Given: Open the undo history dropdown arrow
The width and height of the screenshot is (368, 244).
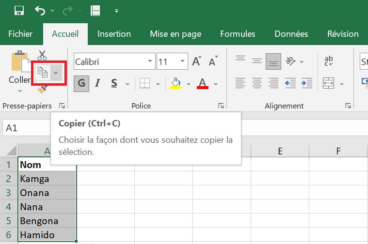Looking at the screenshot, I should click(x=52, y=11).
